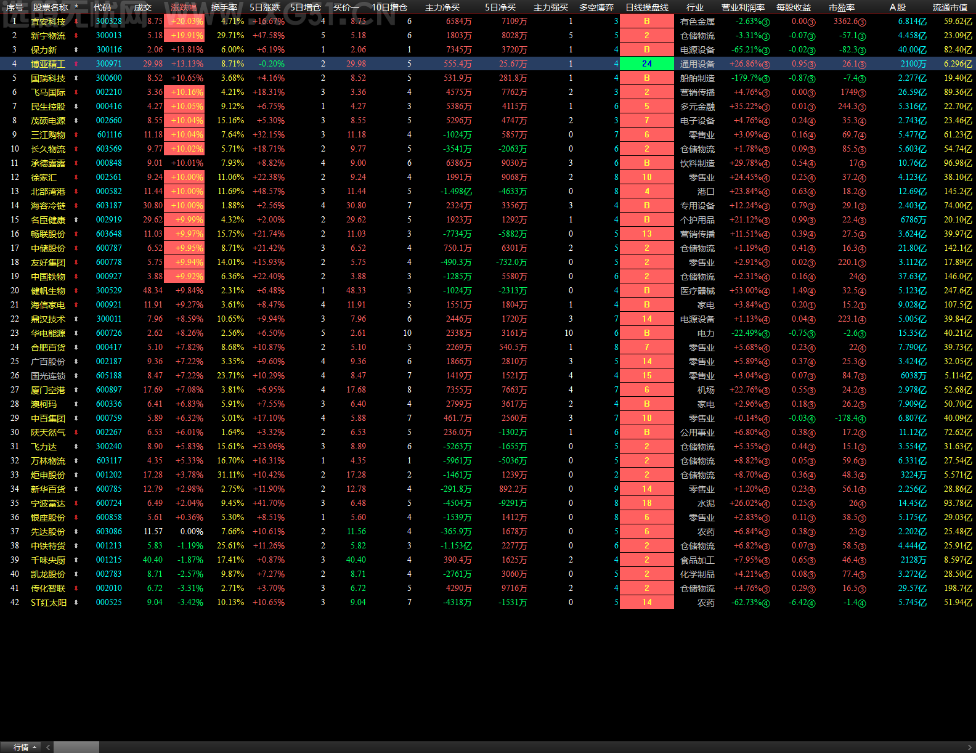Click the 股票名称 column header
976x753 pixels.
tap(51, 7)
